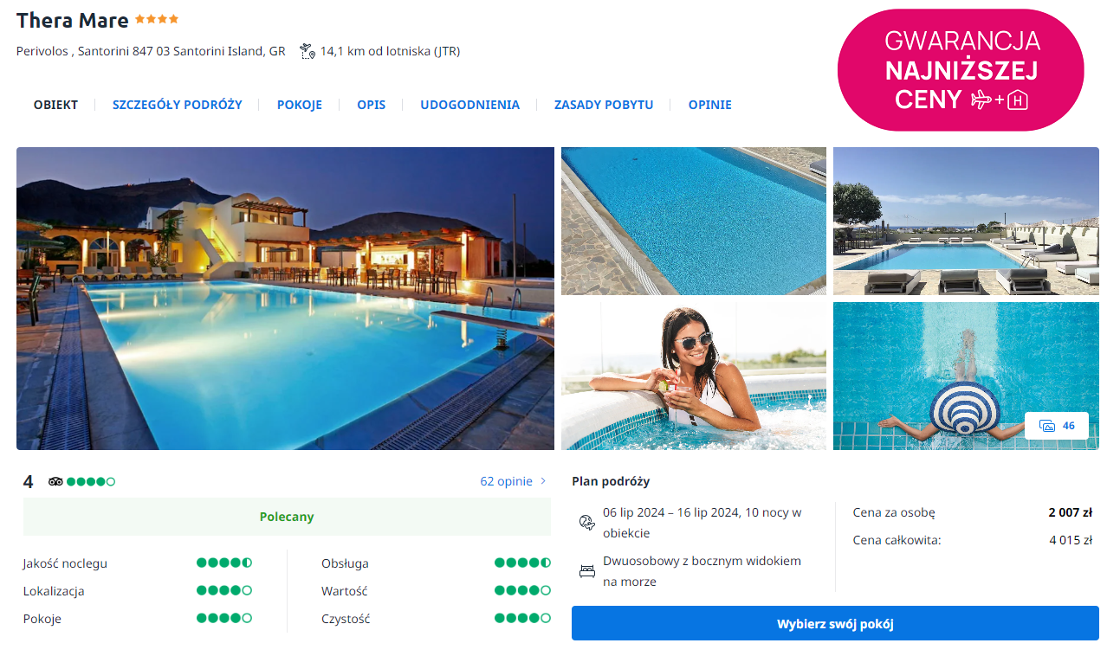The image size is (1120, 656).
Task: Click the Wybierz swój pokój button
Action: [x=835, y=623]
